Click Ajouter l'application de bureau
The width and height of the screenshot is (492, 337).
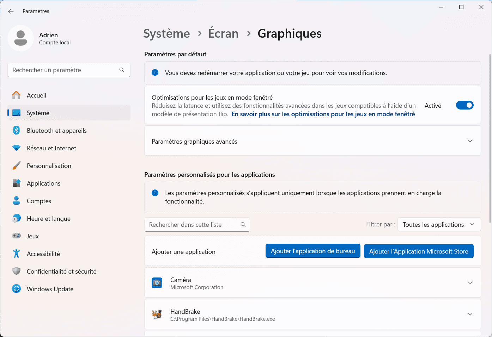click(x=313, y=251)
